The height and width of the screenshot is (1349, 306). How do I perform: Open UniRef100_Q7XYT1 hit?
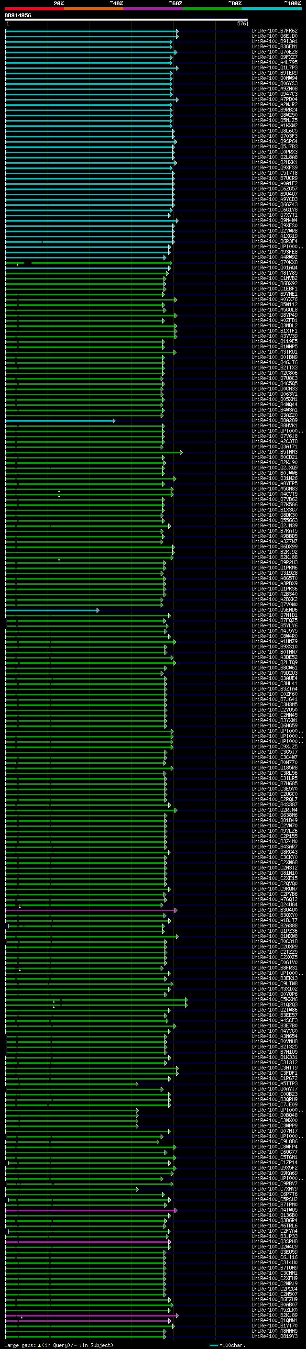(x=274, y=215)
